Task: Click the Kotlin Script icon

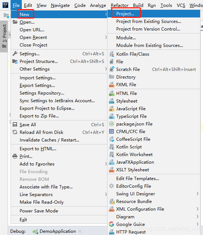Action: tap(111, 147)
